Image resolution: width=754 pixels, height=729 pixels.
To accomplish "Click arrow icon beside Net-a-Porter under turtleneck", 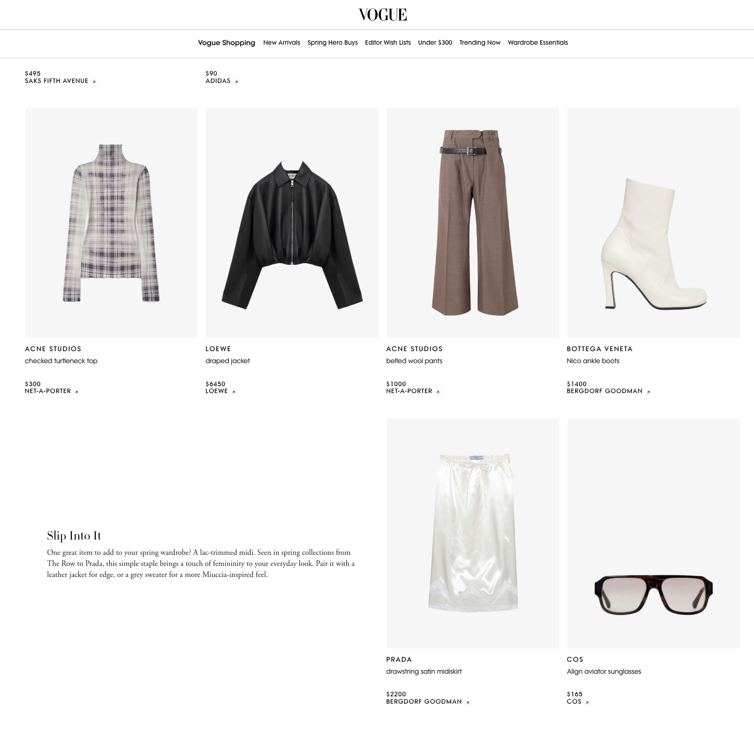I will click(77, 392).
